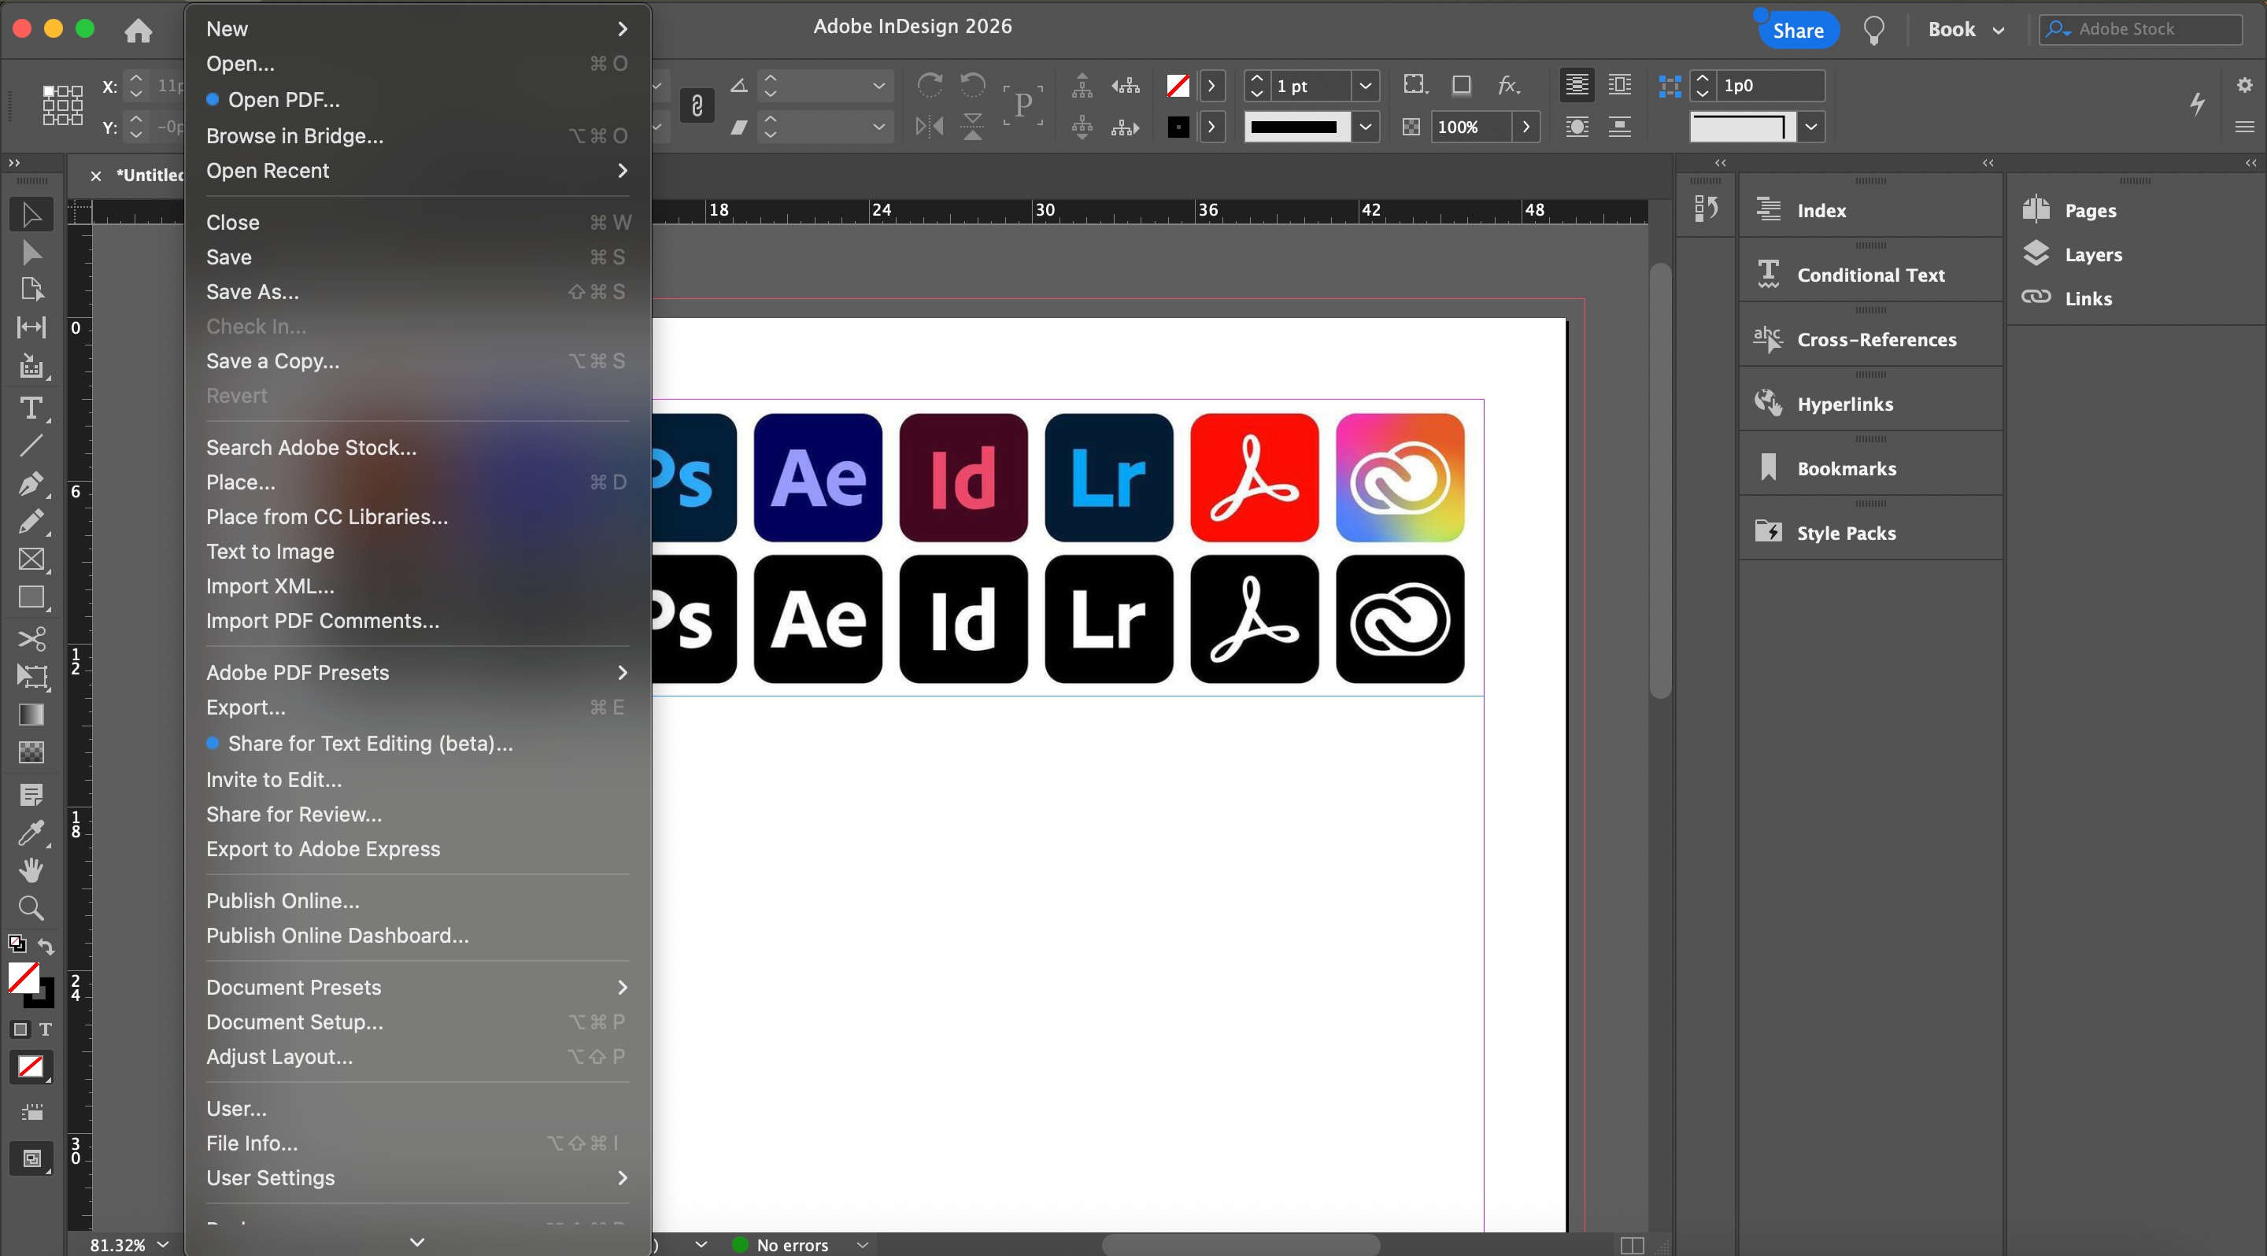Screen dimensions: 2267x1256
Task: Select the Eyedropper tool
Action: coord(31,832)
